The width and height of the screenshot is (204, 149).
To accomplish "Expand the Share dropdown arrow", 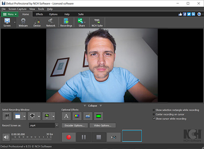I will [x=85, y=22].
